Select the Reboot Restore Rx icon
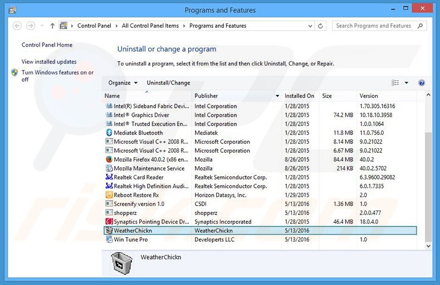Image resolution: width=440 pixels, height=285 pixels. pyautogui.click(x=109, y=195)
